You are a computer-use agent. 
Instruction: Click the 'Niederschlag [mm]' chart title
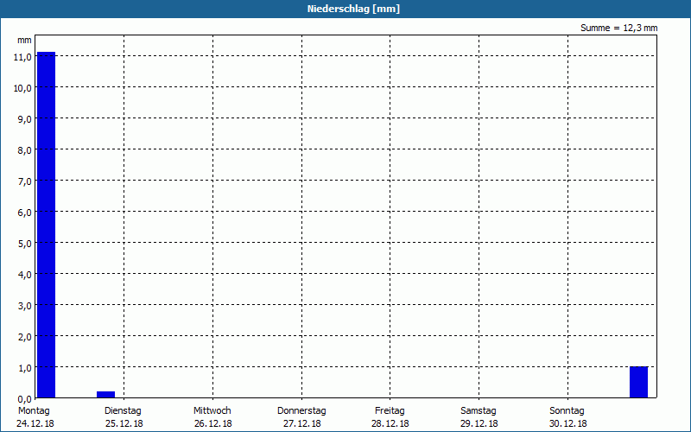(353, 9)
